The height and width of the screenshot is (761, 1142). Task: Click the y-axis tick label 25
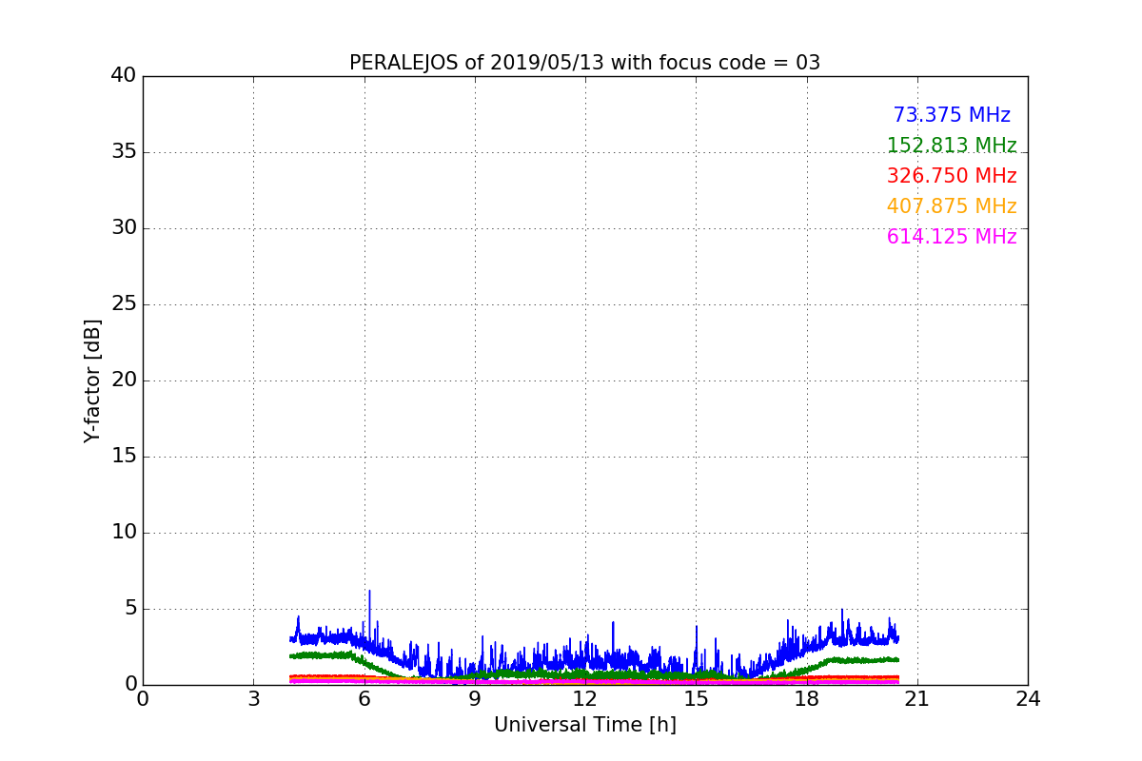pyautogui.click(x=123, y=303)
